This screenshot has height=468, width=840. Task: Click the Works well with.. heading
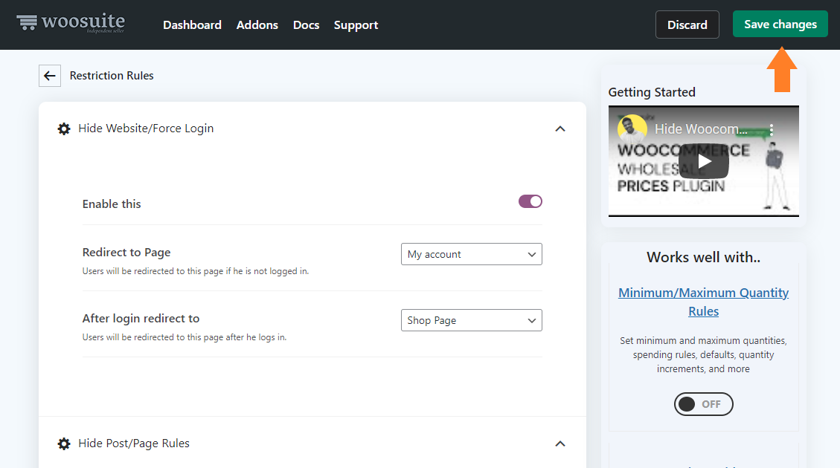703,257
